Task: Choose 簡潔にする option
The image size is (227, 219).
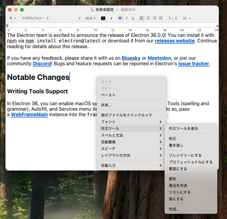Action: pos(191,169)
